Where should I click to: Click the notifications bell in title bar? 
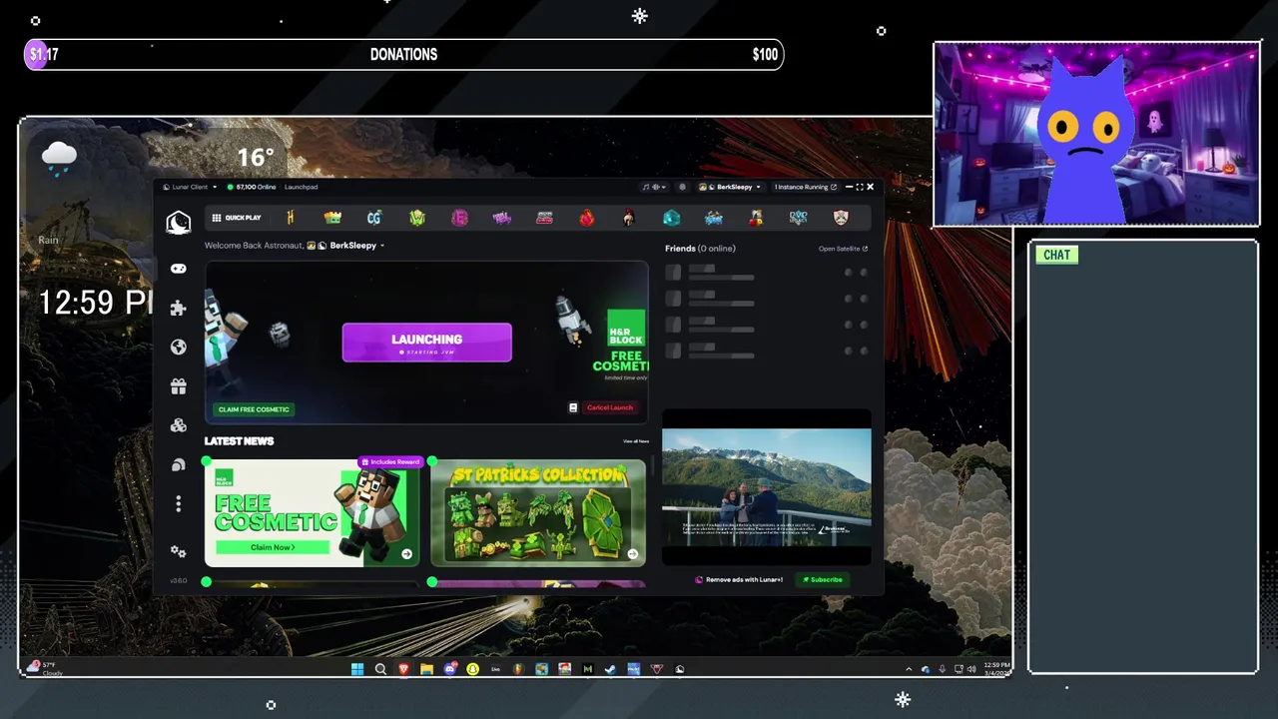[683, 187]
